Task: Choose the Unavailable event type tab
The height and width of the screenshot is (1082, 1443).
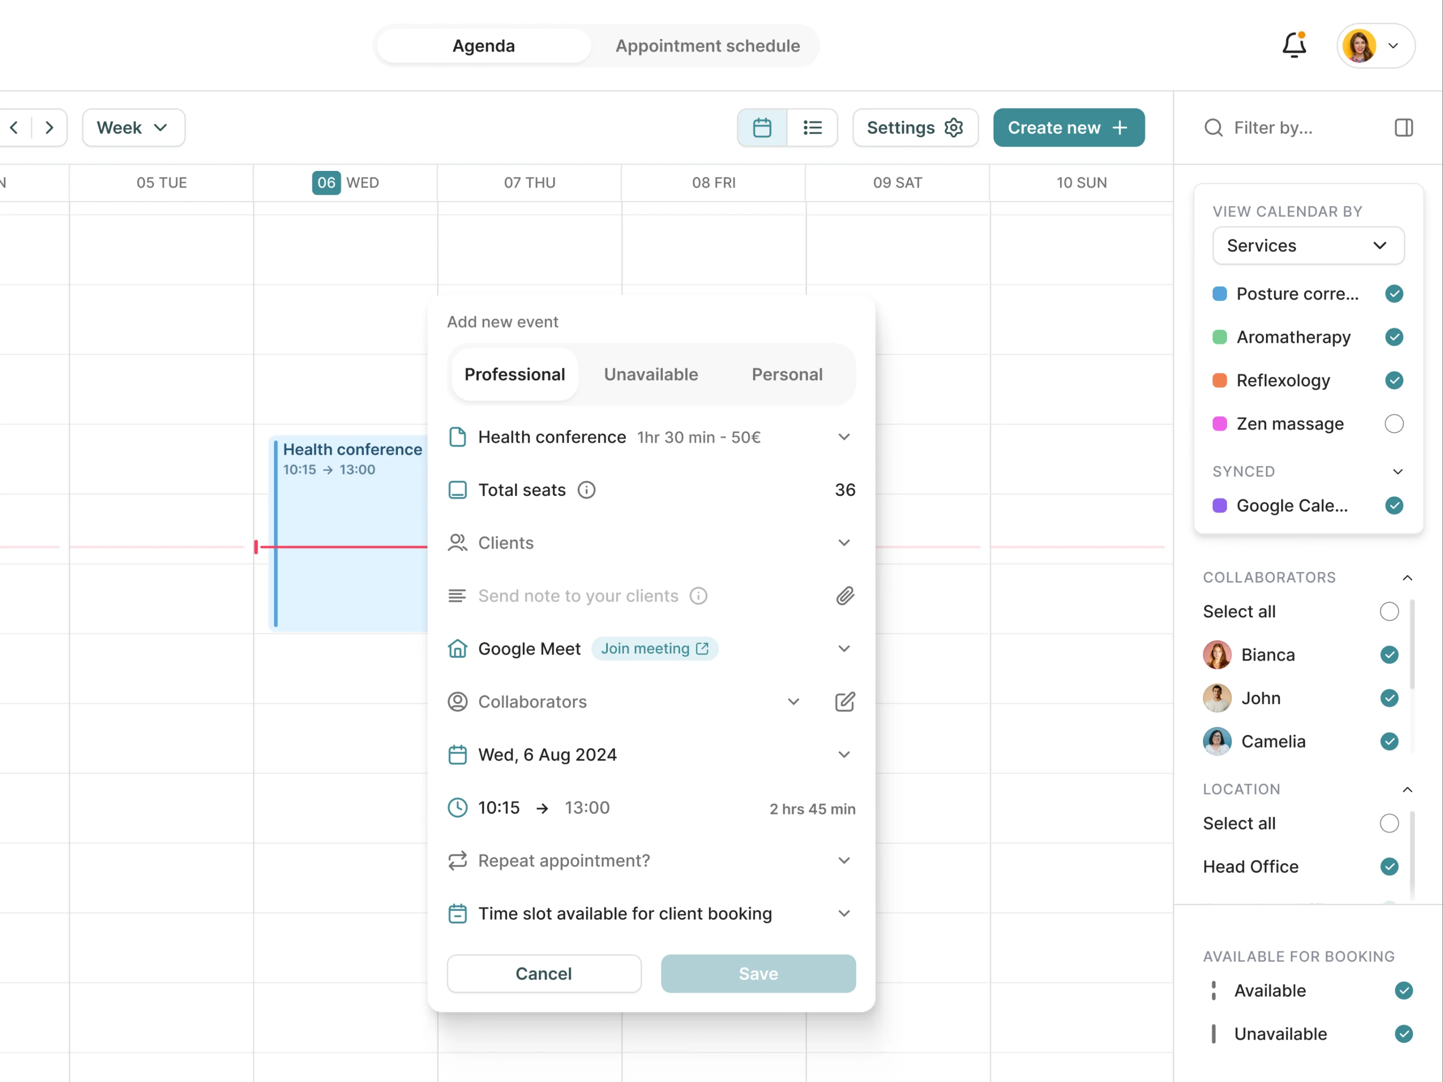Action: [x=651, y=374]
